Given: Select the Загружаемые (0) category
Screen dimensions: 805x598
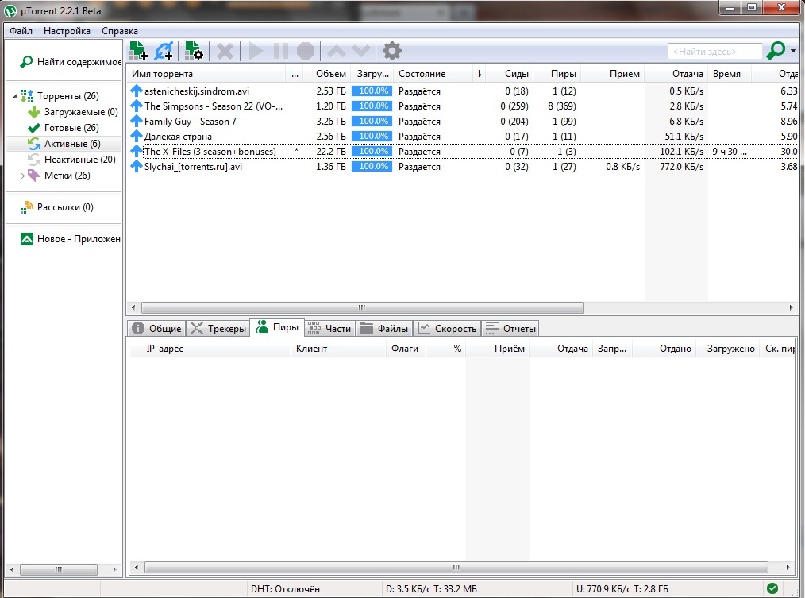Looking at the screenshot, I should coord(81,112).
